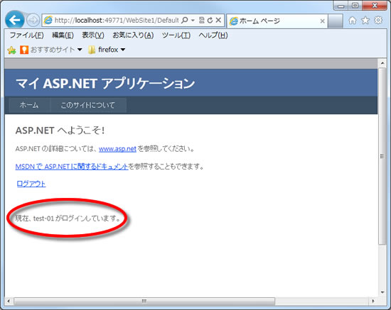Expand the address bar autocomplete dropdown arrow
391x310 pixels.
pyautogui.click(x=193, y=21)
